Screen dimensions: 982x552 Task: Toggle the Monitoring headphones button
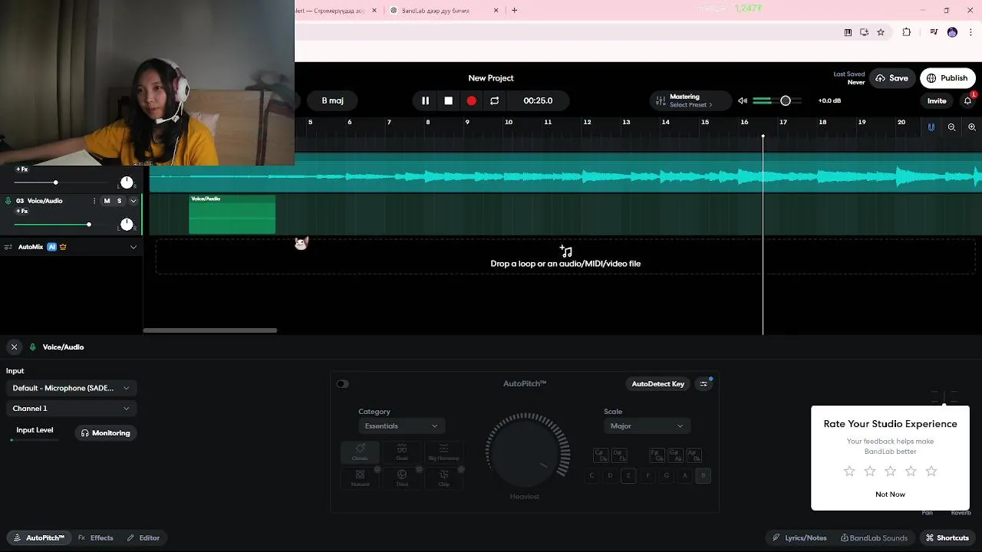pyautogui.click(x=106, y=433)
